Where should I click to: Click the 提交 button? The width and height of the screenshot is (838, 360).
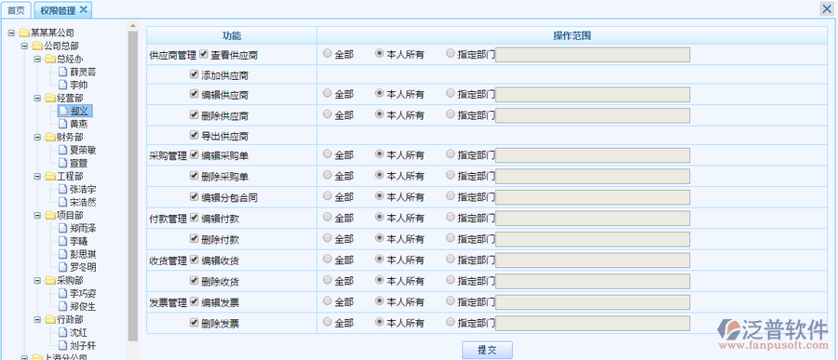pos(487,350)
